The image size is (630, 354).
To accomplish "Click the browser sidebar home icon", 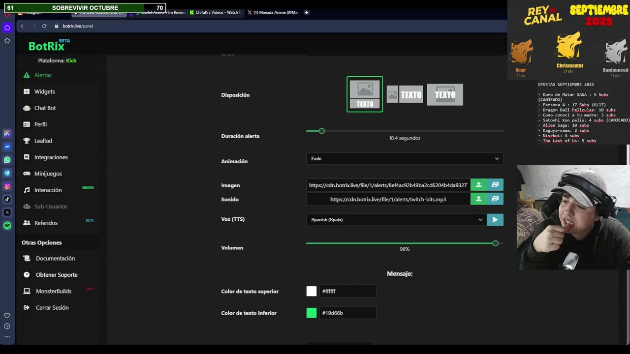I will tap(7, 28).
